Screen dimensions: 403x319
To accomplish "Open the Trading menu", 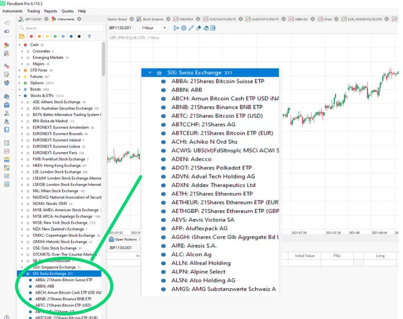I will [33, 11].
